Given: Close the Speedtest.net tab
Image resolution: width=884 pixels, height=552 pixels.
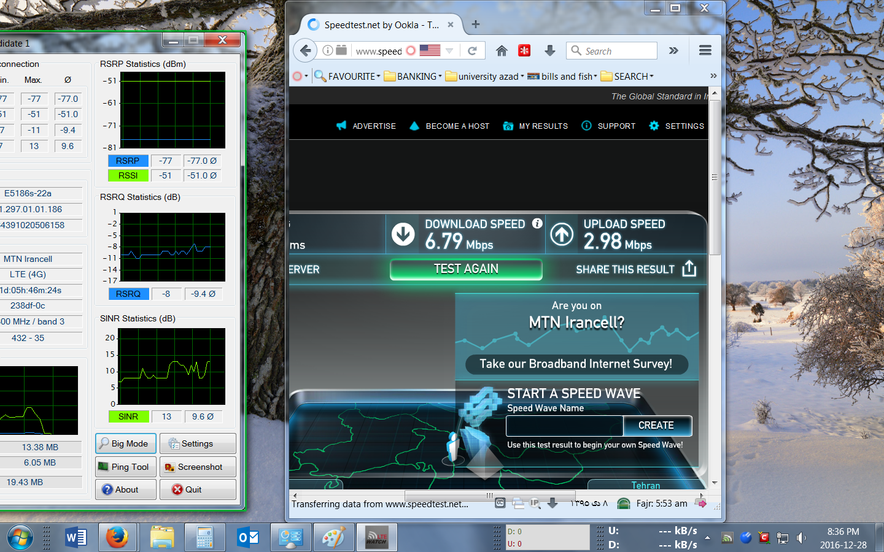Looking at the screenshot, I should (451, 25).
